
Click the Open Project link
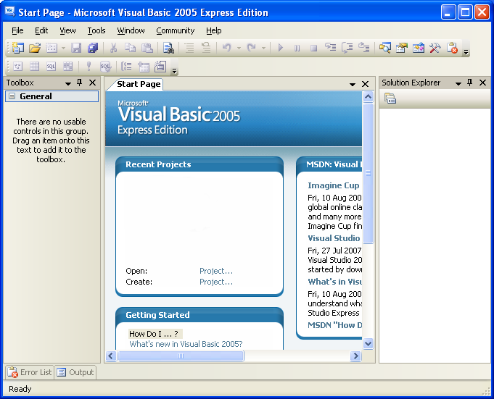pos(216,271)
